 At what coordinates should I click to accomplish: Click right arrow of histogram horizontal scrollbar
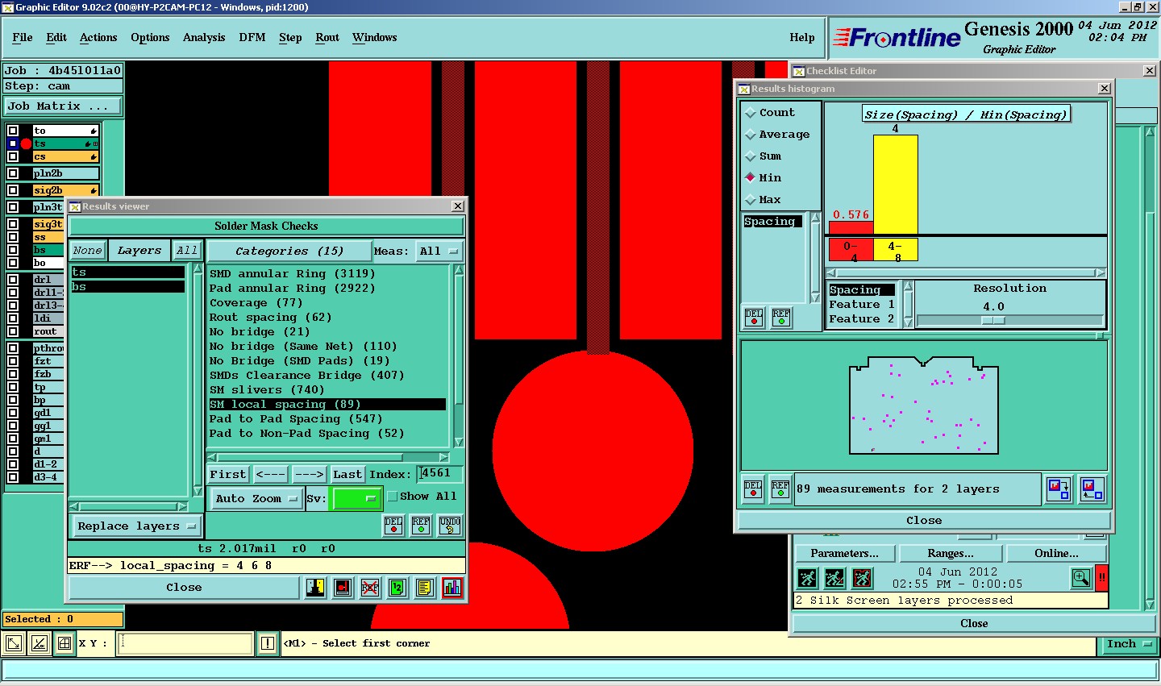(1100, 272)
